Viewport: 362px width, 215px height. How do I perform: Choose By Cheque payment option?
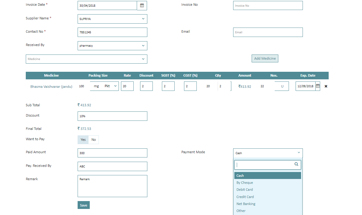(268, 183)
